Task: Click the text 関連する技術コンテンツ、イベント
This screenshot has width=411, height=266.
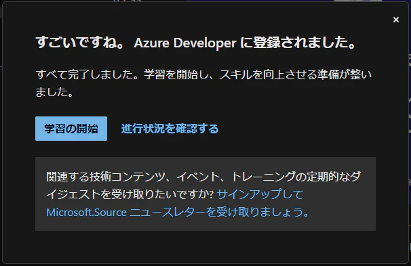Action: [x=133, y=177]
